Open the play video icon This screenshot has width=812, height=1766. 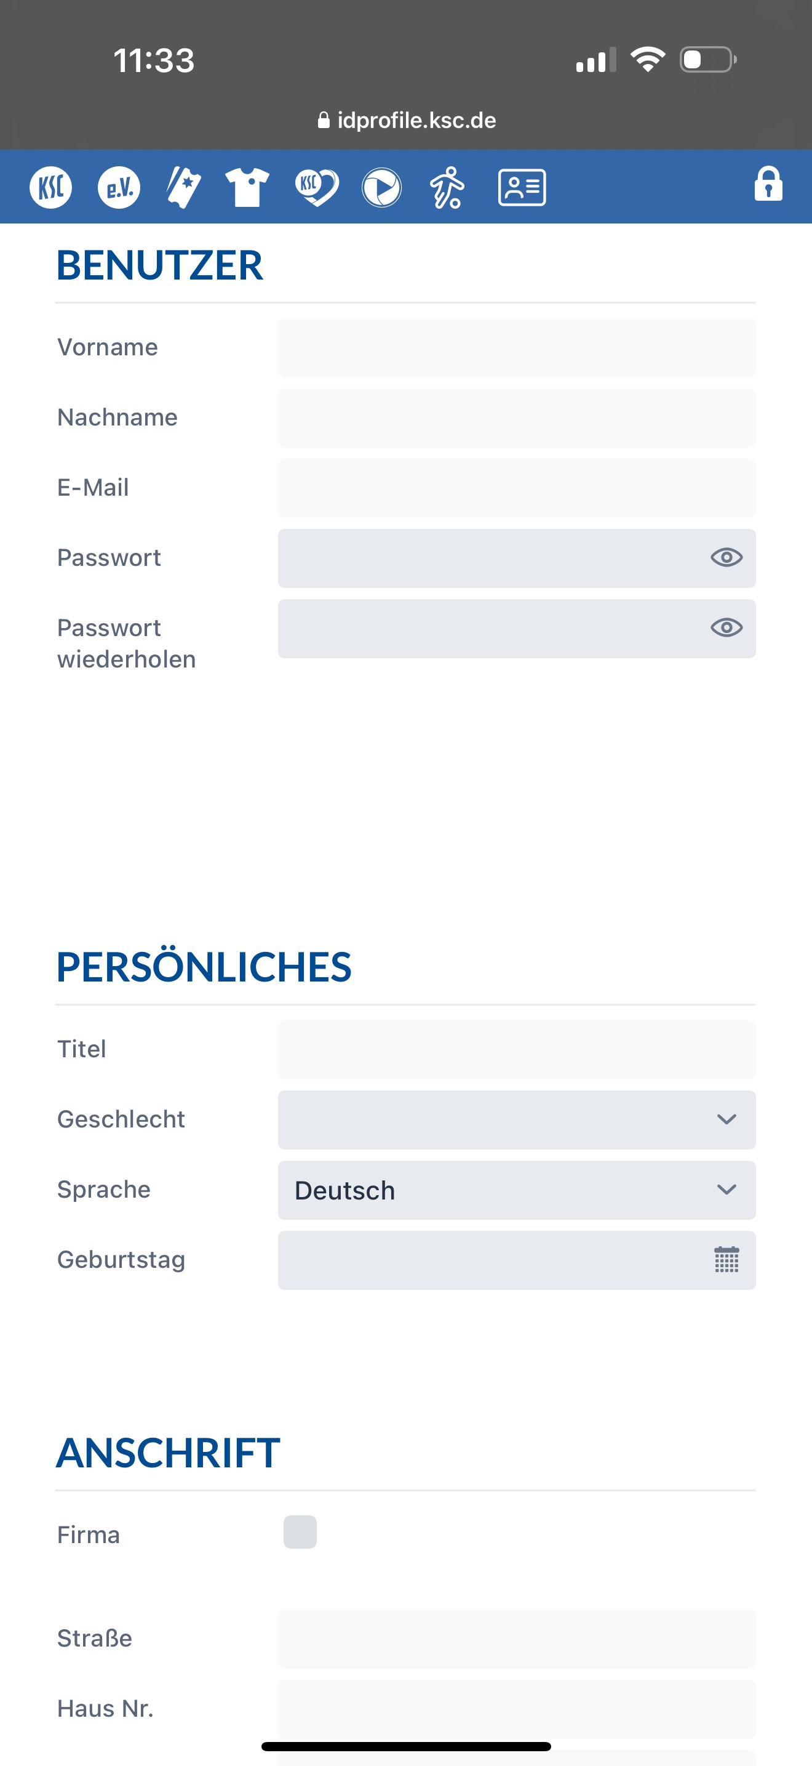(x=381, y=187)
